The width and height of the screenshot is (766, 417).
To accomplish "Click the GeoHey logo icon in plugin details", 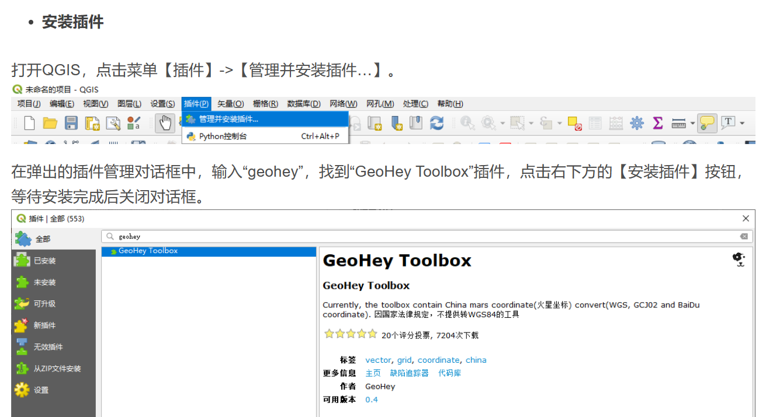I will click(739, 260).
